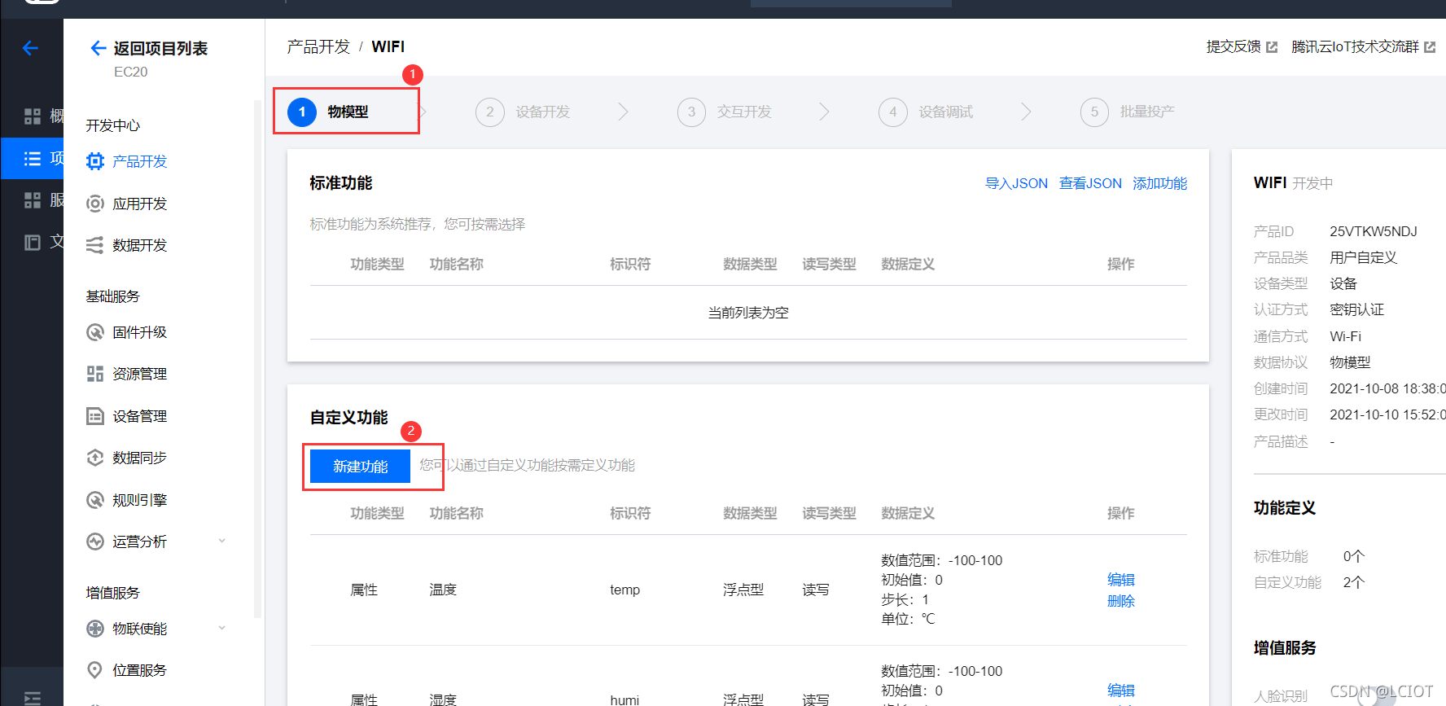Click the 产品开发 chip icon

(95, 161)
